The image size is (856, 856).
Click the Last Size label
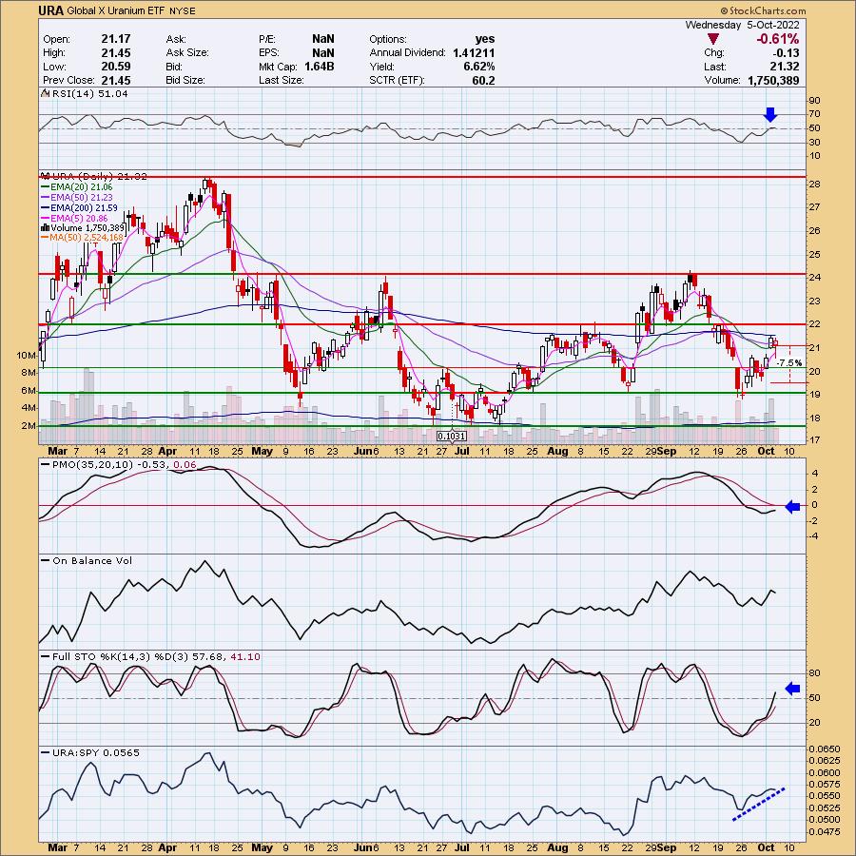point(281,80)
